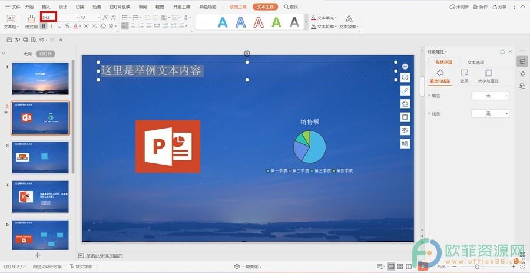
Task: Open Text Fill (文本填充) dropdown
Action: 324,18
